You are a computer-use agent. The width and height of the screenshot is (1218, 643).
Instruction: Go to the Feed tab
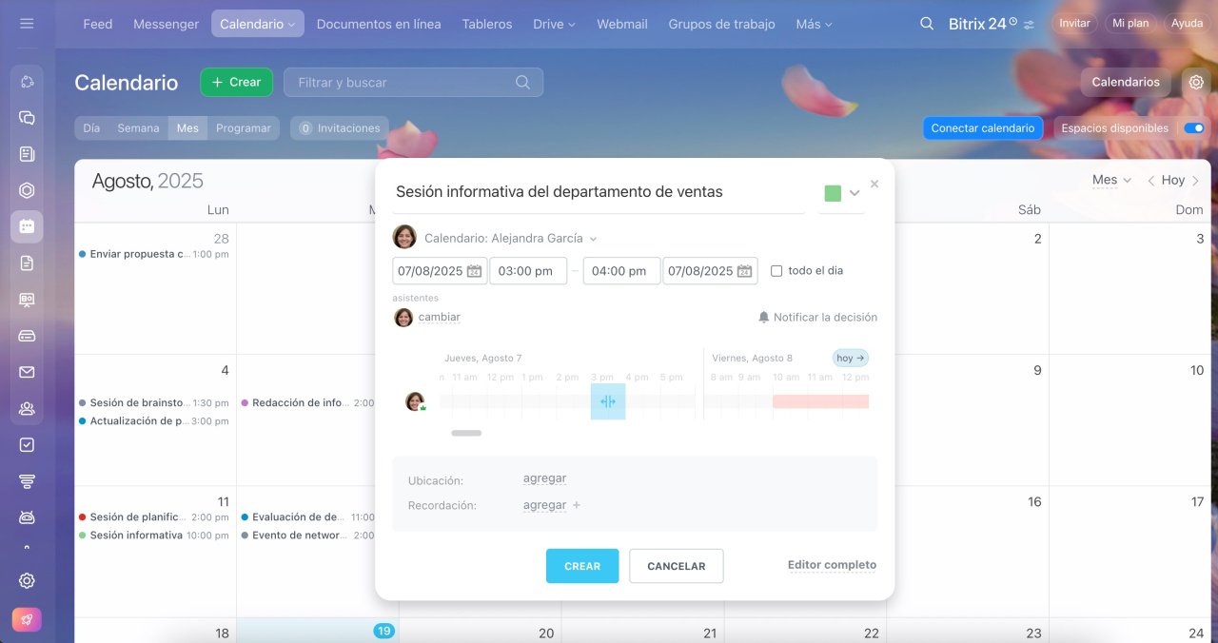tap(98, 24)
